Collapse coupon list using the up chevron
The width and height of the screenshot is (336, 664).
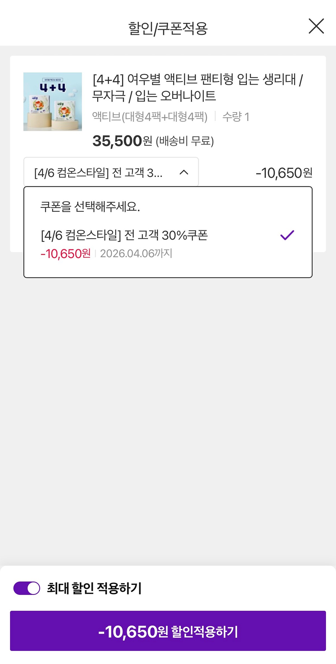click(x=184, y=172)
